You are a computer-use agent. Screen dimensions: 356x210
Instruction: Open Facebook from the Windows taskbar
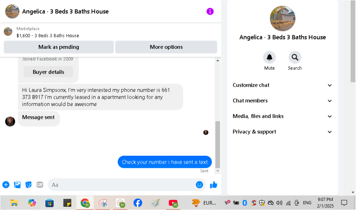point(138,203)
